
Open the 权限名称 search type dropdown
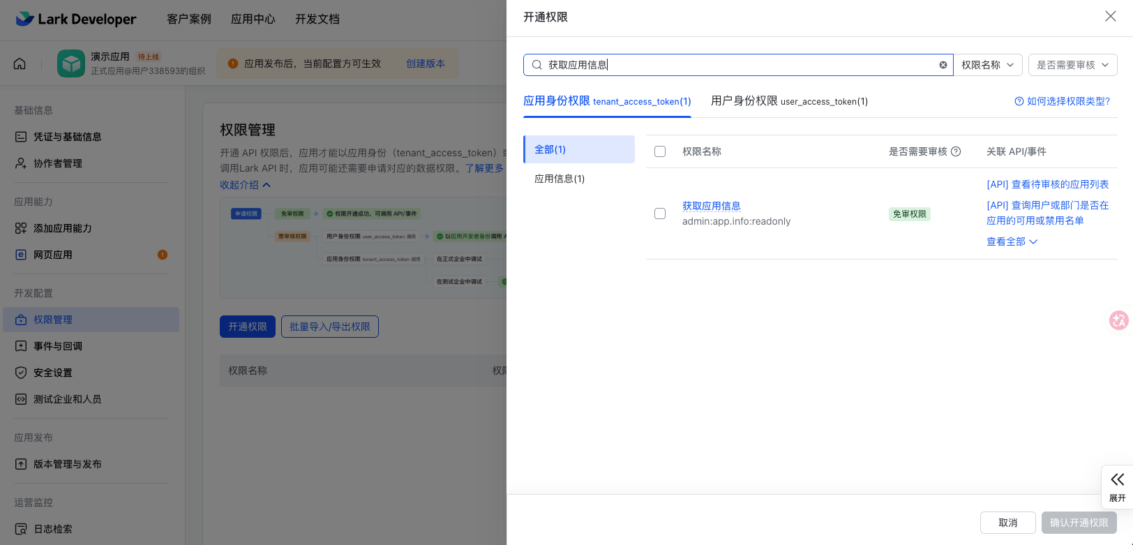tap(987, 65)
